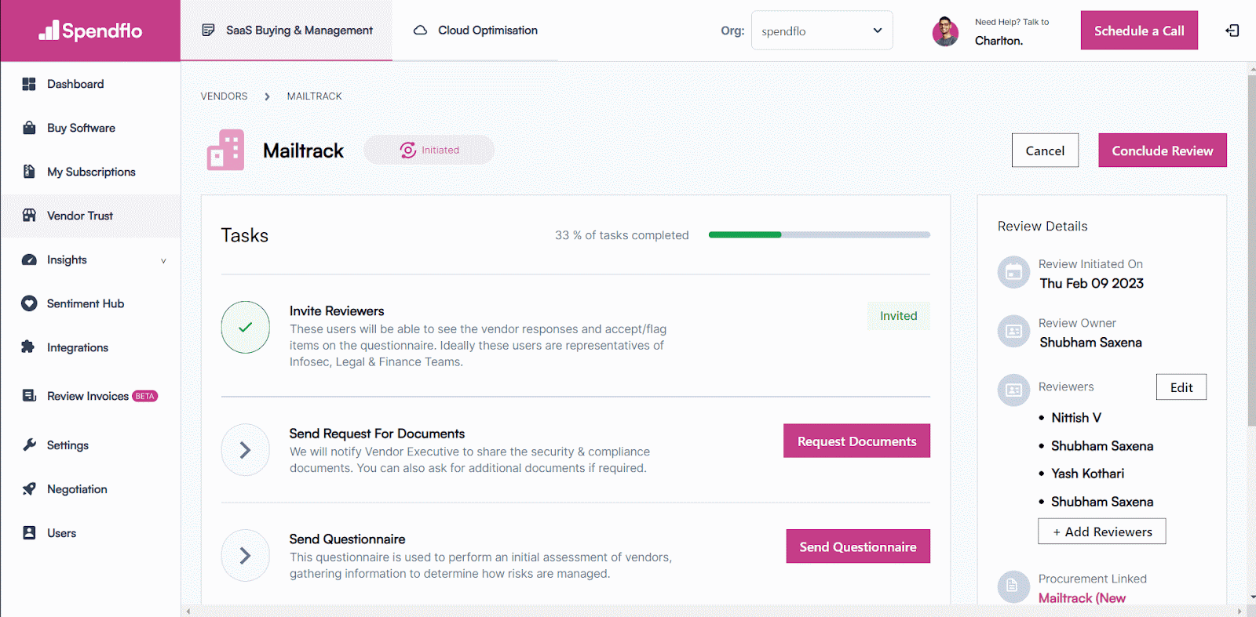Click the Integrations puzzle icon
Viewport: 1256px width, 617px height.
tap(29, 347)
